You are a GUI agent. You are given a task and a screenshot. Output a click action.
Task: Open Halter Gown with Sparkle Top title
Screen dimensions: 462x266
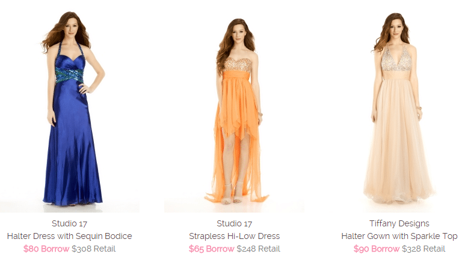tap(399, 237)
